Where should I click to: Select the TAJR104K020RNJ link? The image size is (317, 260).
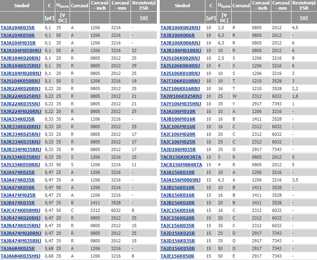coord(20,58)
